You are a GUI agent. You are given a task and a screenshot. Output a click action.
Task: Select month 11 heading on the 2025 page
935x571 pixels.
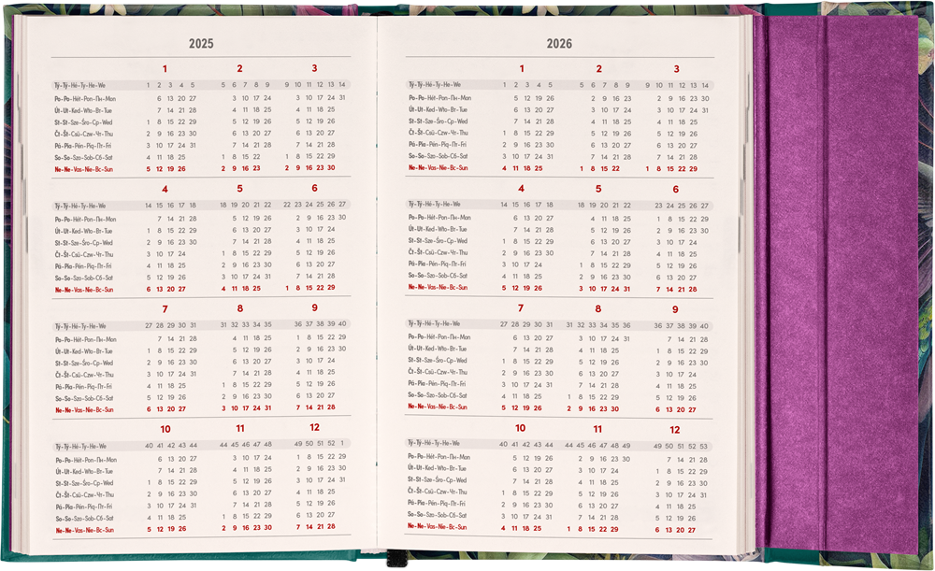coord(239,429)
